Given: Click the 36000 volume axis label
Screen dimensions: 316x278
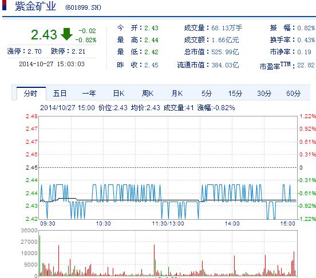Looking at the screenshot, I should (x=29, y=231).
